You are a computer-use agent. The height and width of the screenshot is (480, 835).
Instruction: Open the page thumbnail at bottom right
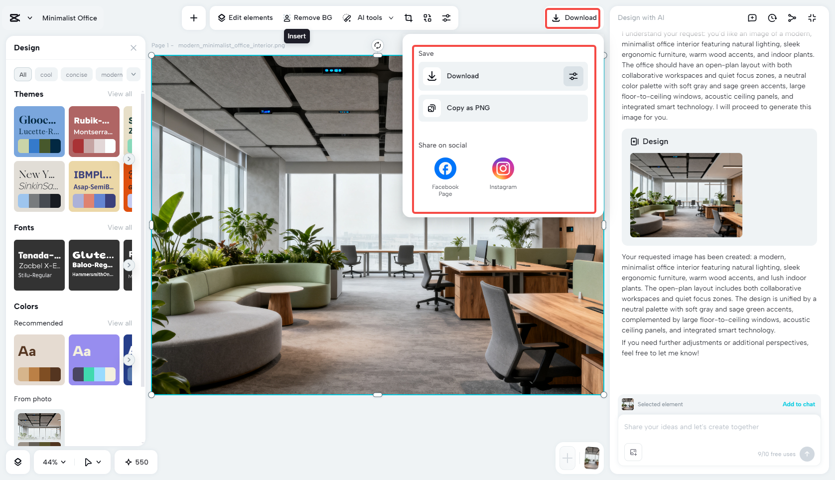click(591, 458)
